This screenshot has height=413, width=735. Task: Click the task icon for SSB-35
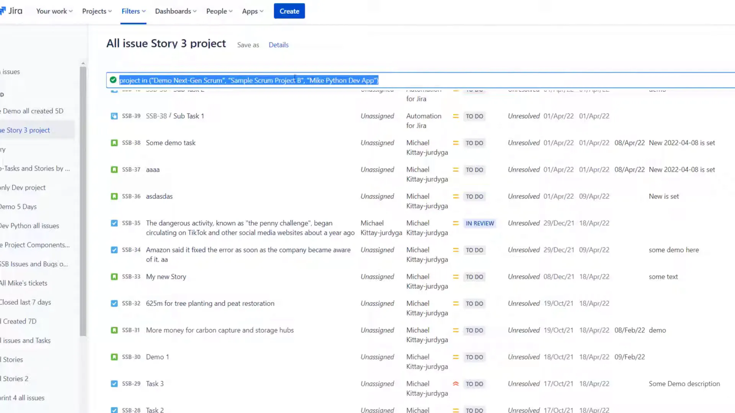114,223
